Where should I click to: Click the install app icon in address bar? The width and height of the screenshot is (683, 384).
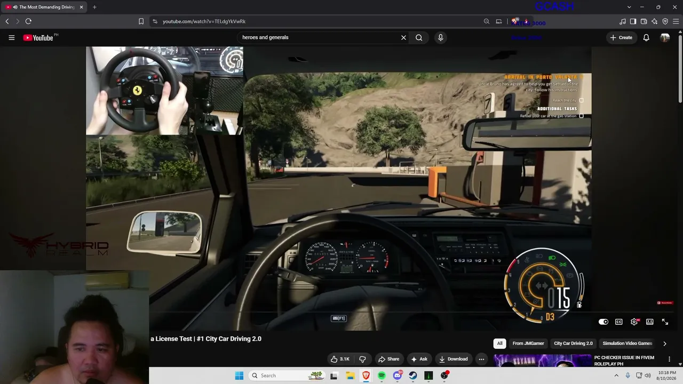[499, 21]
